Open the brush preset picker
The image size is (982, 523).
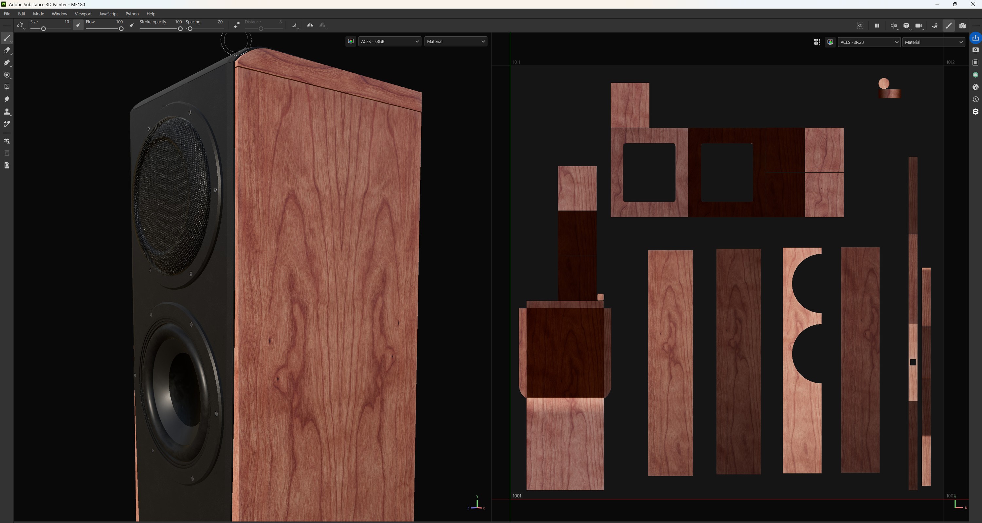tap(21, 25)
